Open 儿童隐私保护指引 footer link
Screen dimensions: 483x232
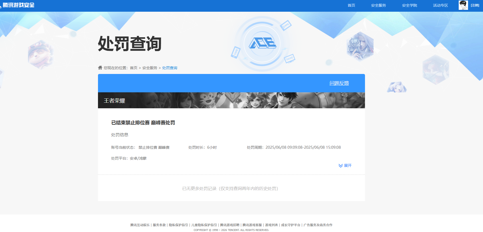coord(204,225)
